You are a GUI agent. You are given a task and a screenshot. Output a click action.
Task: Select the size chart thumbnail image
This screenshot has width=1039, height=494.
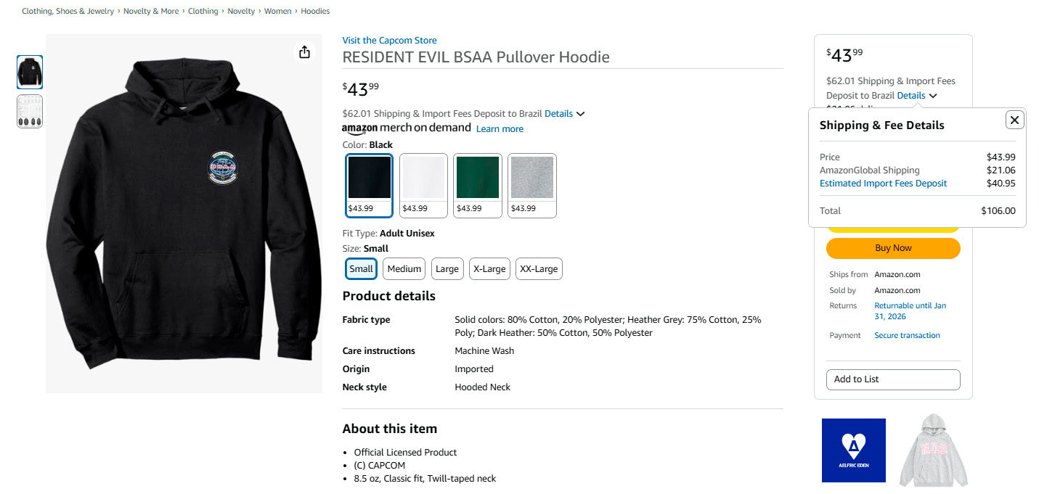pyautogui.click(x=30, y=111)
